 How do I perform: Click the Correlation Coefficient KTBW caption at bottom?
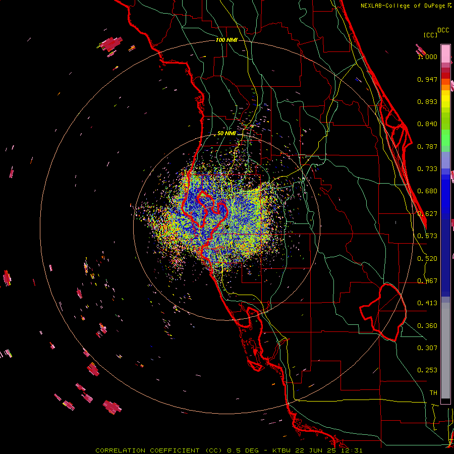pyautogui.click(x=229, y=450)
